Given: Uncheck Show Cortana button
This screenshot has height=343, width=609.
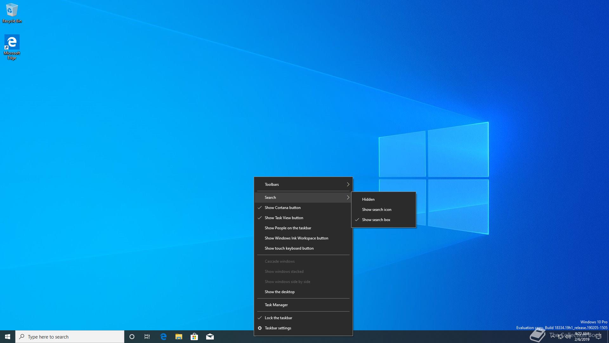Looking at the screenshot, I should (283, 208).
